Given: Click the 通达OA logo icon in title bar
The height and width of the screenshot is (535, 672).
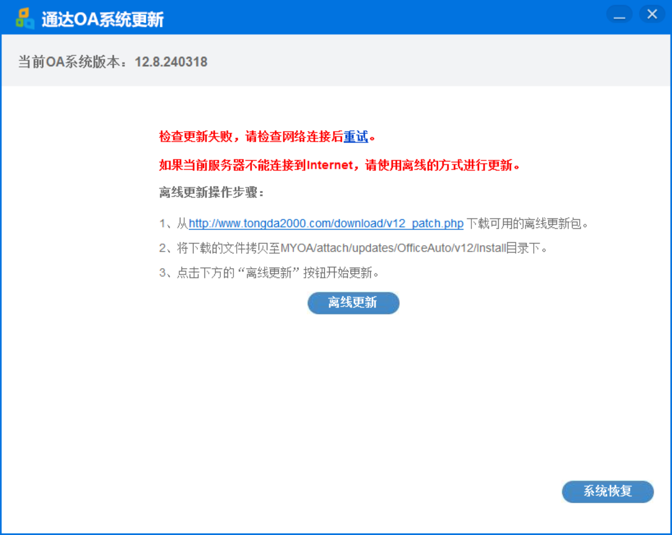Looking at the screenshot, I should (x=25, y=19).
